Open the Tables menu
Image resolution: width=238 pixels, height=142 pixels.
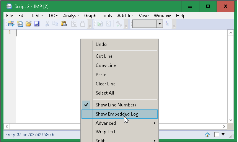pyautogui.click(x=37, y=16)
